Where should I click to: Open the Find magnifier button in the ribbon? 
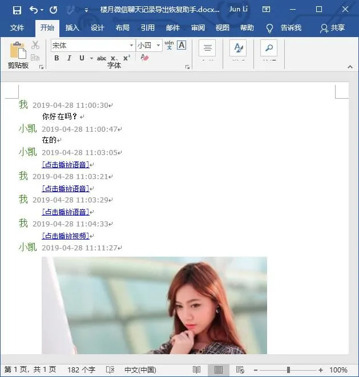[x=269, y=49]
